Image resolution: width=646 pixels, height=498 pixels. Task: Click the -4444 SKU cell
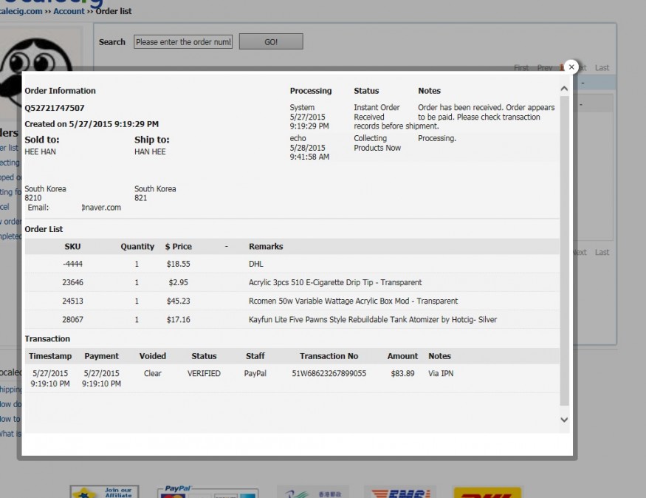click(x=72, y=264)
